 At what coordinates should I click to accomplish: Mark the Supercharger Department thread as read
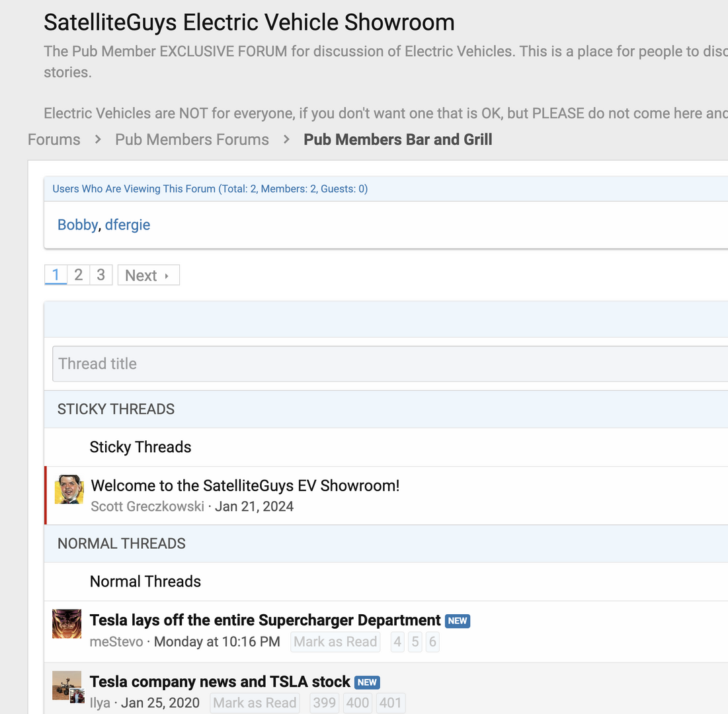pyautogui.click(x=335, y=641)
